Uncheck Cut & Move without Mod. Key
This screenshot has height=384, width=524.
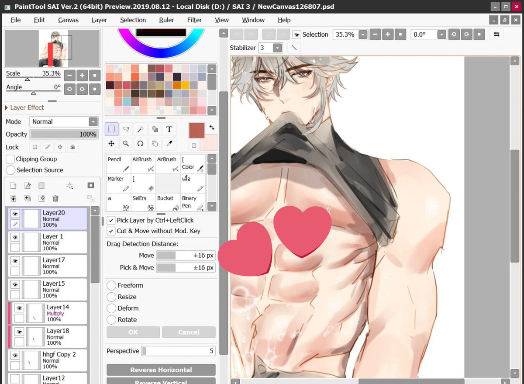(111, 231)
